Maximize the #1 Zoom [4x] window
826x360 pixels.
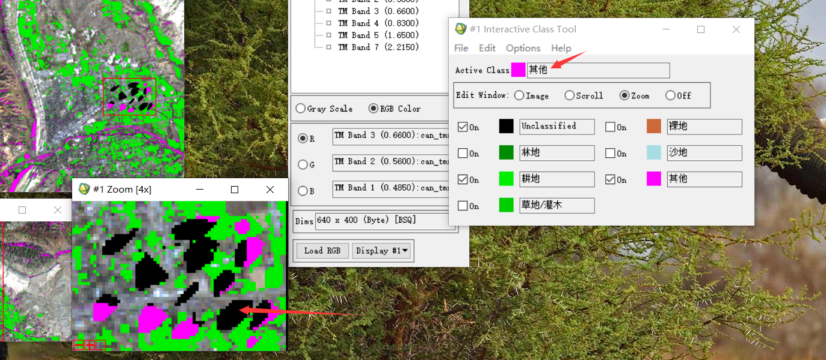pyautogui.click(x=235, y=190)
